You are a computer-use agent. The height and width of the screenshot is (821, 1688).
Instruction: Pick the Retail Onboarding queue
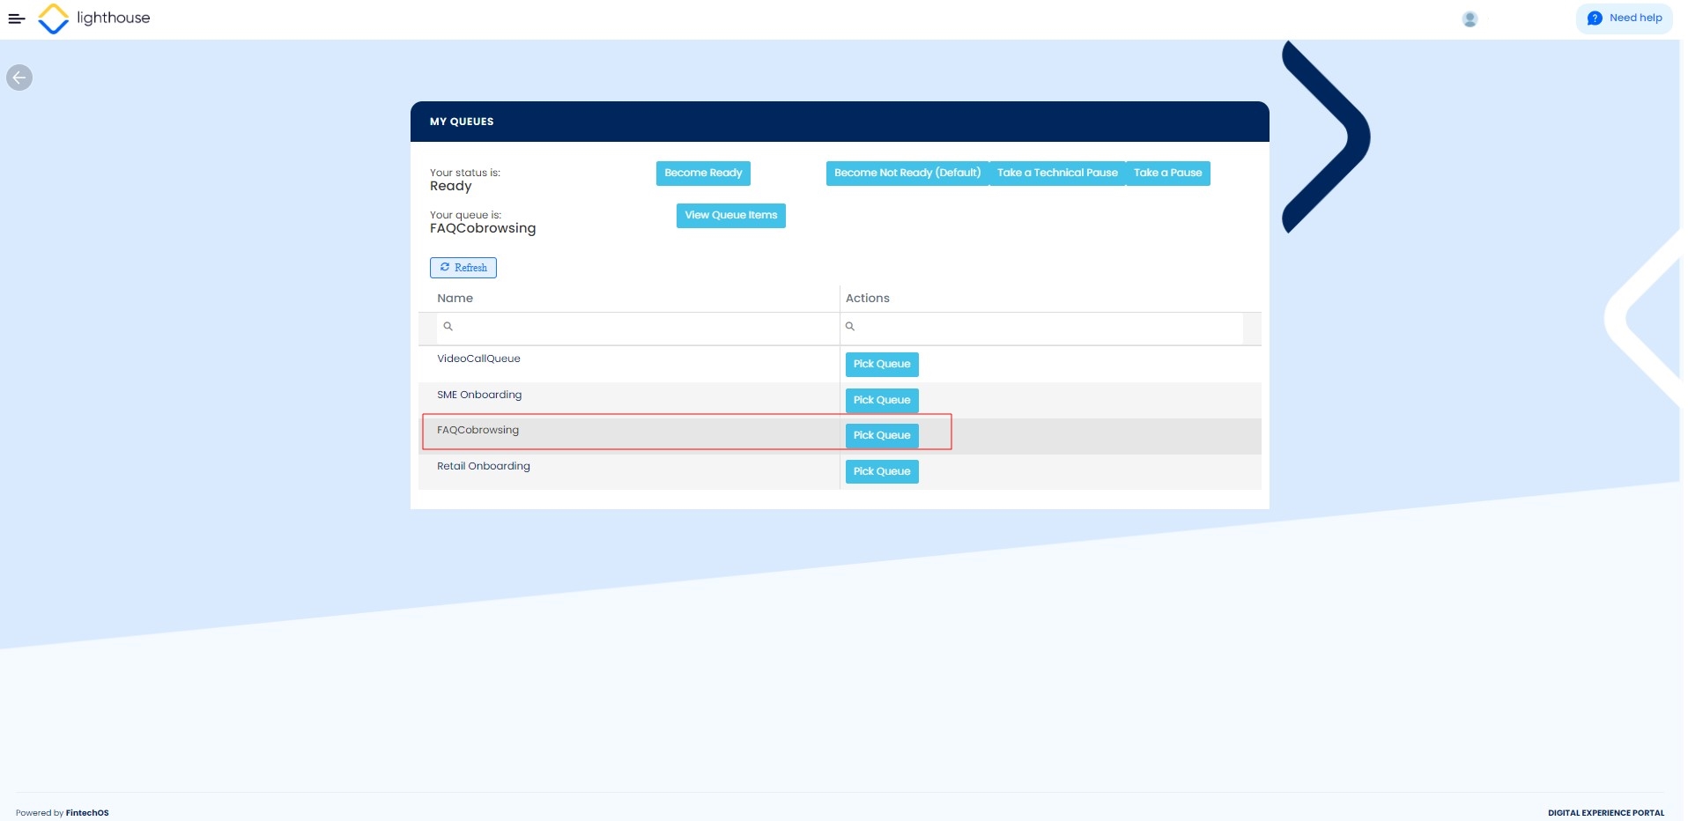(x=881, y=472)
